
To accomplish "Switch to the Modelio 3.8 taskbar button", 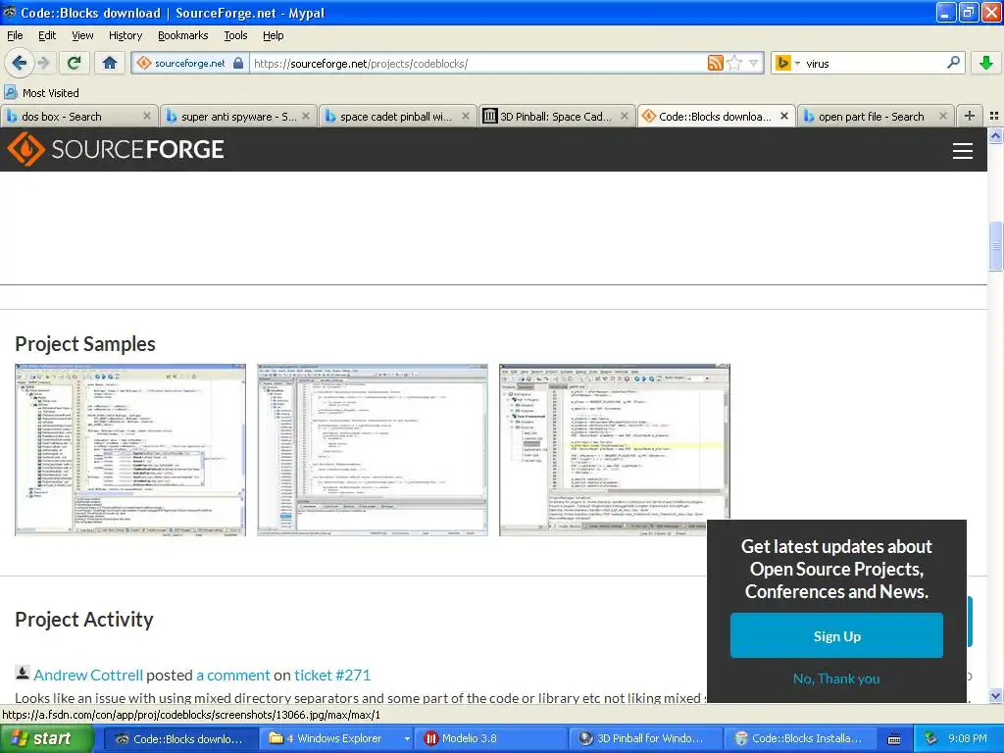I will pos(491,738).
